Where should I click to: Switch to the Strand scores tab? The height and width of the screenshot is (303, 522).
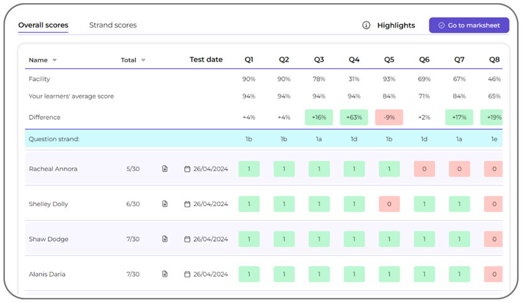(x=113, y=25)
